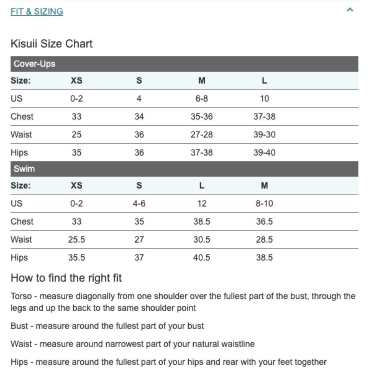Select the Swim waist value 25.5
The width and height of the screenshot is (382, 382).
pos(76,240)
